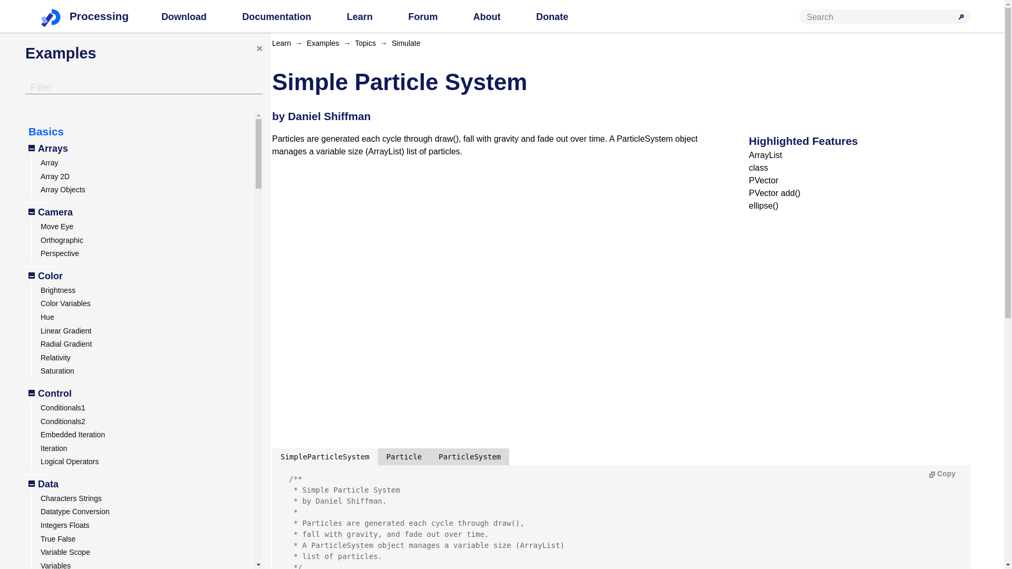The image size is (1012, 569).
Task: Close the Examples sidebar panel
Action: pos(259,48)
